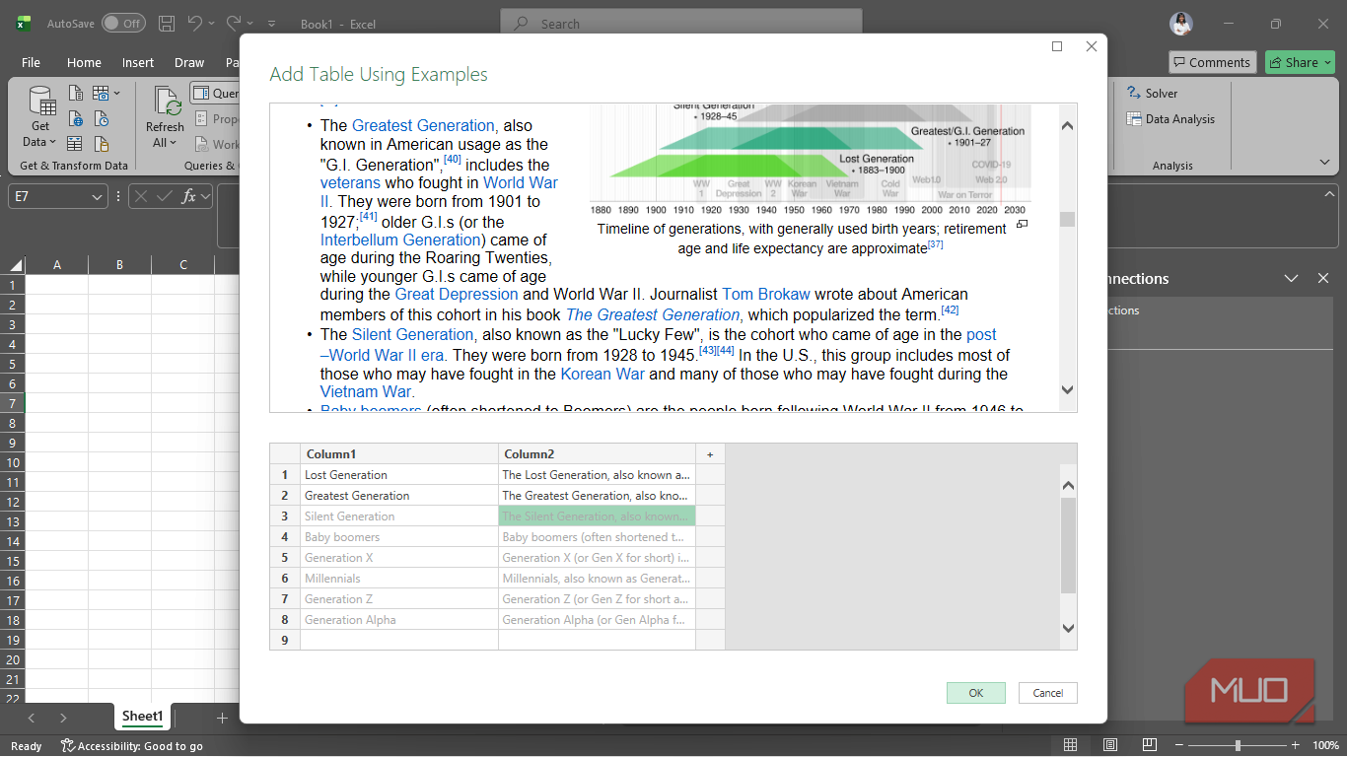Click the Undo arrow icon
Screen dimensions: 1347x757
(x=194, y=24)
